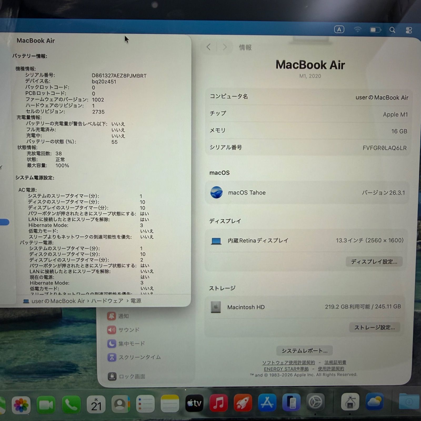The image size is (421, 421).
Task: Click the macOS Tahoe icon
Action: [217, 192]
